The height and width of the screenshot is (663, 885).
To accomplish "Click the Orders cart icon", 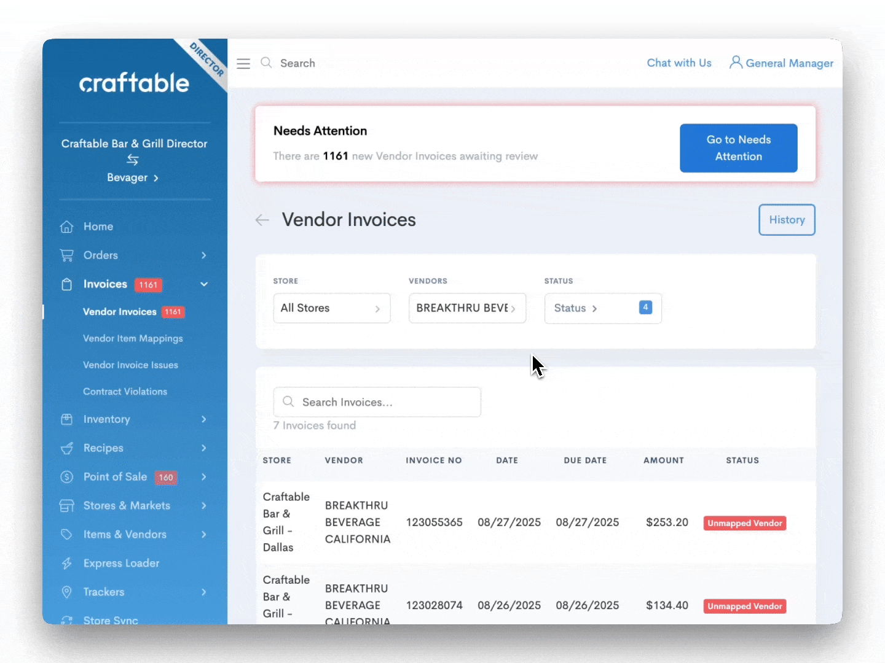I will pyautogui.click(x=66, y=255).
